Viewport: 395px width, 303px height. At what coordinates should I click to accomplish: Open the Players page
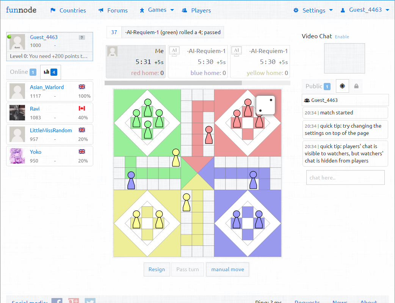[x=201, y=10]
